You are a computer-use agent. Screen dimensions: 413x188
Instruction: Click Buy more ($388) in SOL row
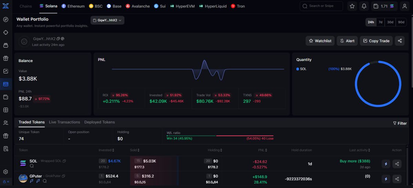coord(355,161)
